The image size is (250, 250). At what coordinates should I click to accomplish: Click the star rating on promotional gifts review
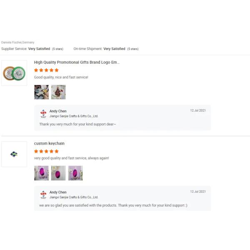click(46, 70)
